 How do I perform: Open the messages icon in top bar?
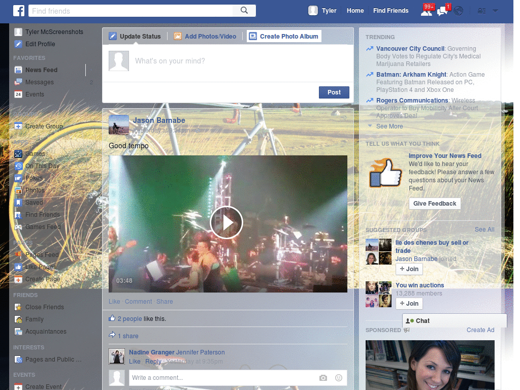pyautogui.click(x=442, y=11)
